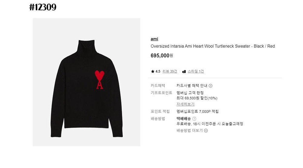Click the circled arrow beside 카드사별 혜택 안내
This screenshot has height=168, width=303.
pos(211,86)
